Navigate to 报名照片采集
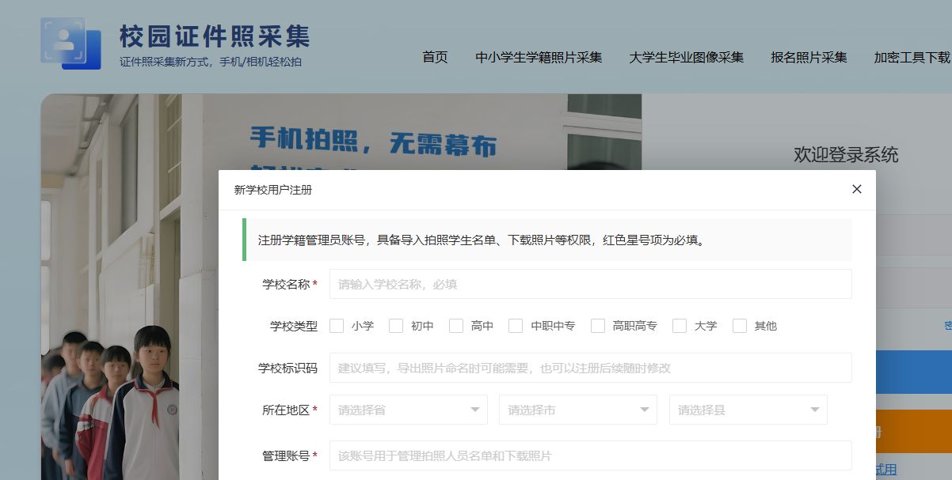Screen dimensions: 952x480 tap(809, 57)
